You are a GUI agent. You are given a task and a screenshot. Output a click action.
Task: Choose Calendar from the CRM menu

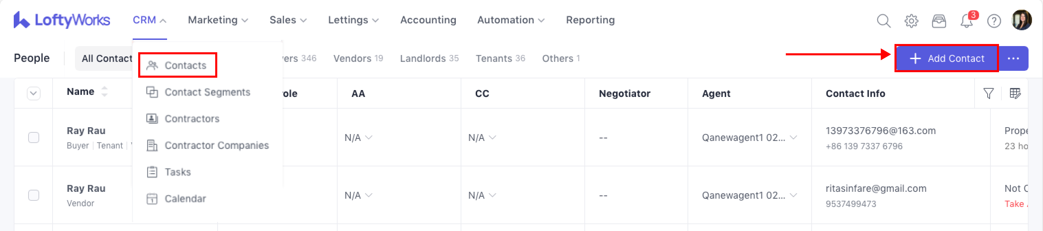pos(185,199)
